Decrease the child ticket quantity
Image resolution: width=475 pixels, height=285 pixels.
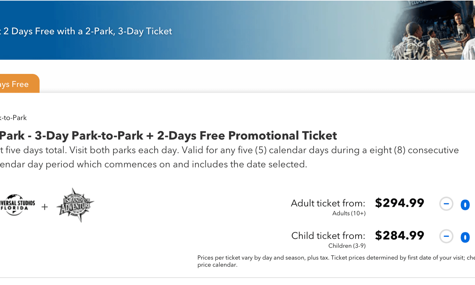[446, 237]
